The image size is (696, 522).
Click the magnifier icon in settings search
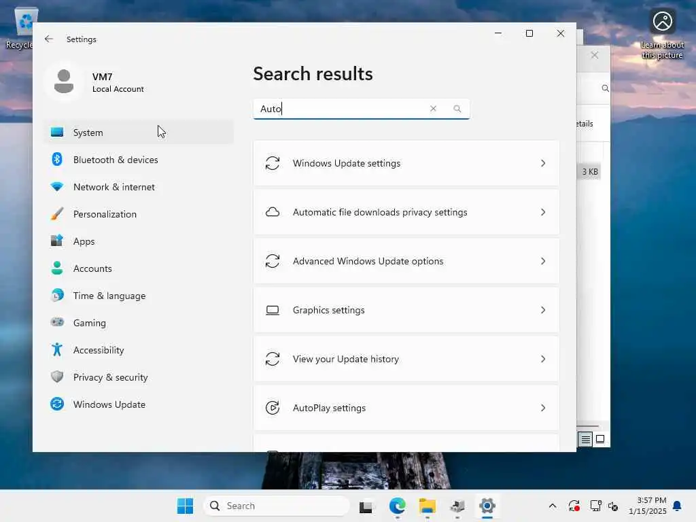457,109
